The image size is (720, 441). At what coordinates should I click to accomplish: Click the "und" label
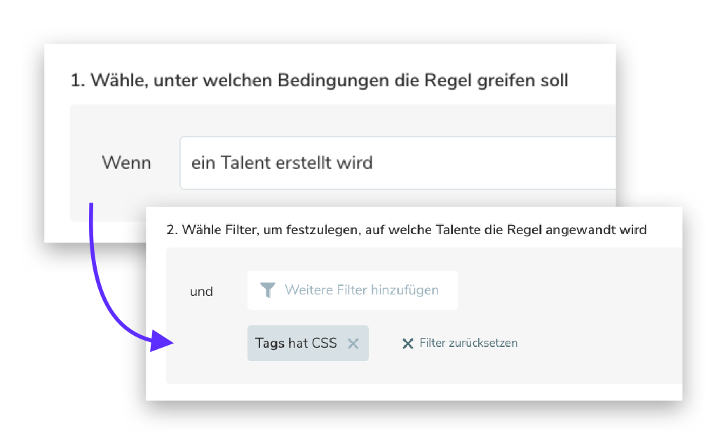pos(201,292)
